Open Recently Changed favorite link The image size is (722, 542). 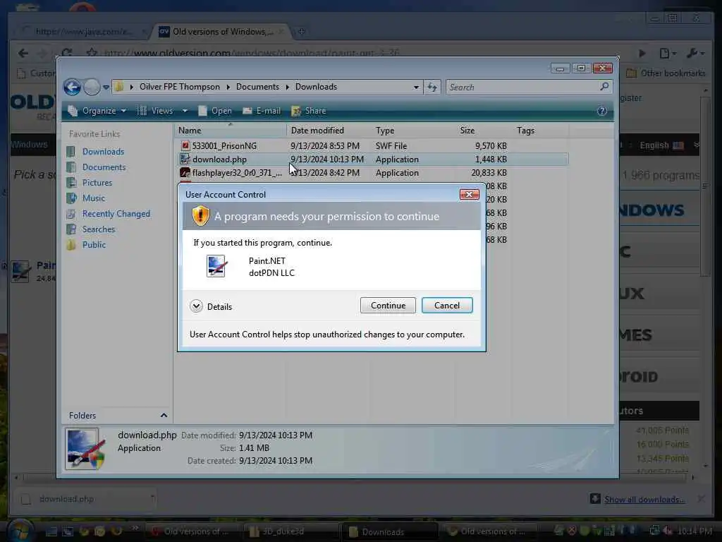(x=116, y=214)
